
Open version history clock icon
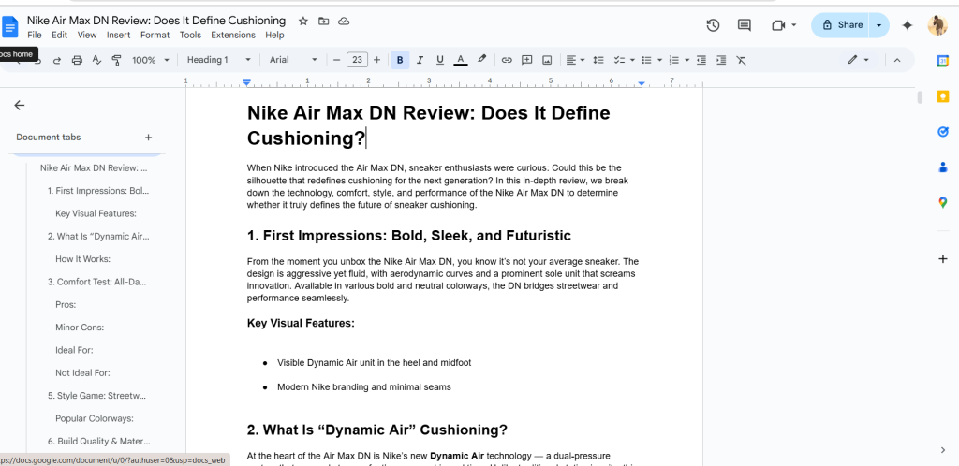click(713, 25)
